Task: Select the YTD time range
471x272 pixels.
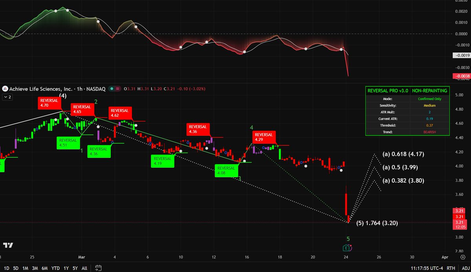Action: pos(56,268)
